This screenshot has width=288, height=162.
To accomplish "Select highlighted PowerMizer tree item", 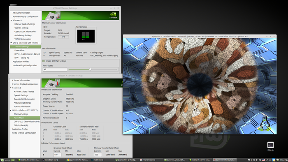I will pyautogui.click(x=25, y=118).
